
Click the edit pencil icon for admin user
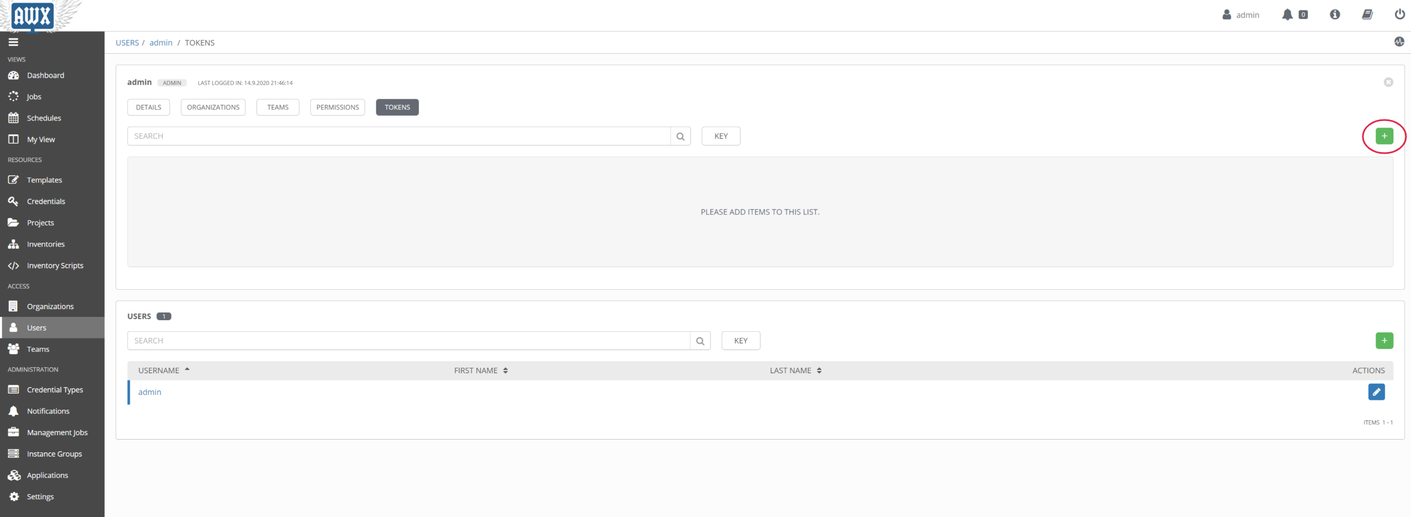point(1376,392)
